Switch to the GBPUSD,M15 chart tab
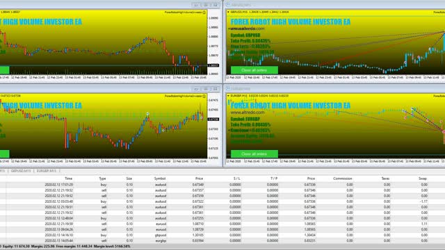This screenshot has height=250, width=445. click(x=21, y=171)
